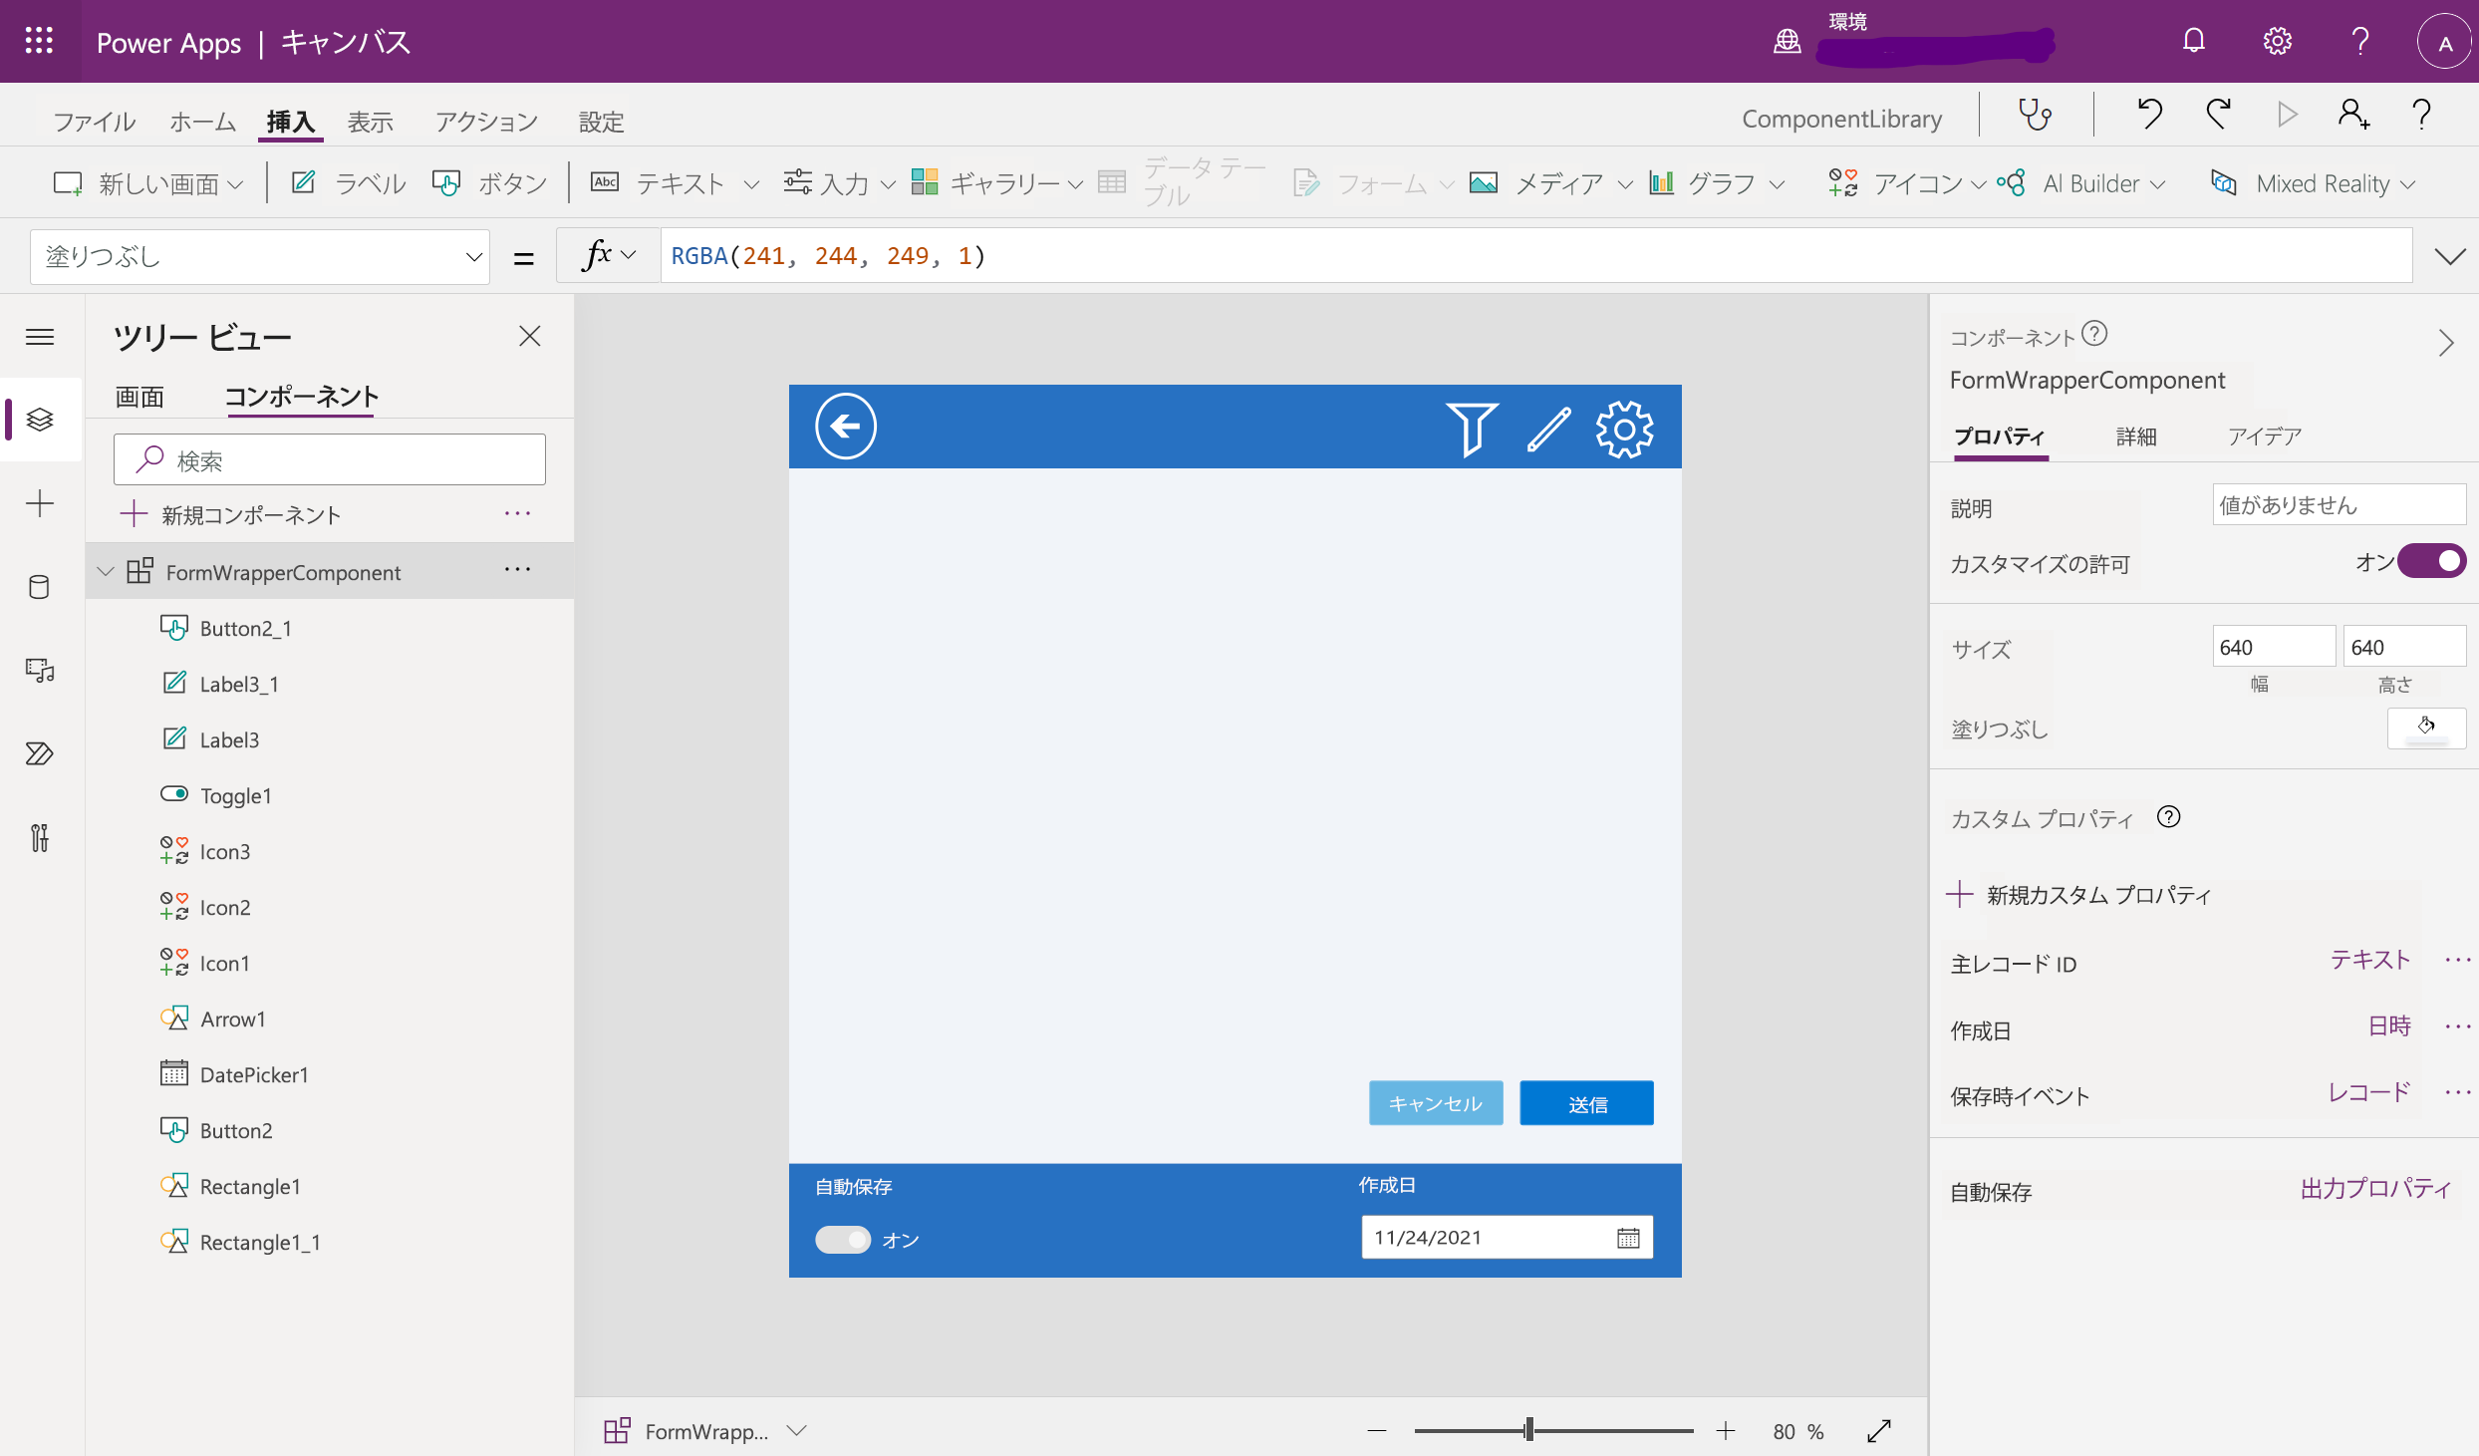Add 新規コンポーネント in tree view

coord(231,514)
